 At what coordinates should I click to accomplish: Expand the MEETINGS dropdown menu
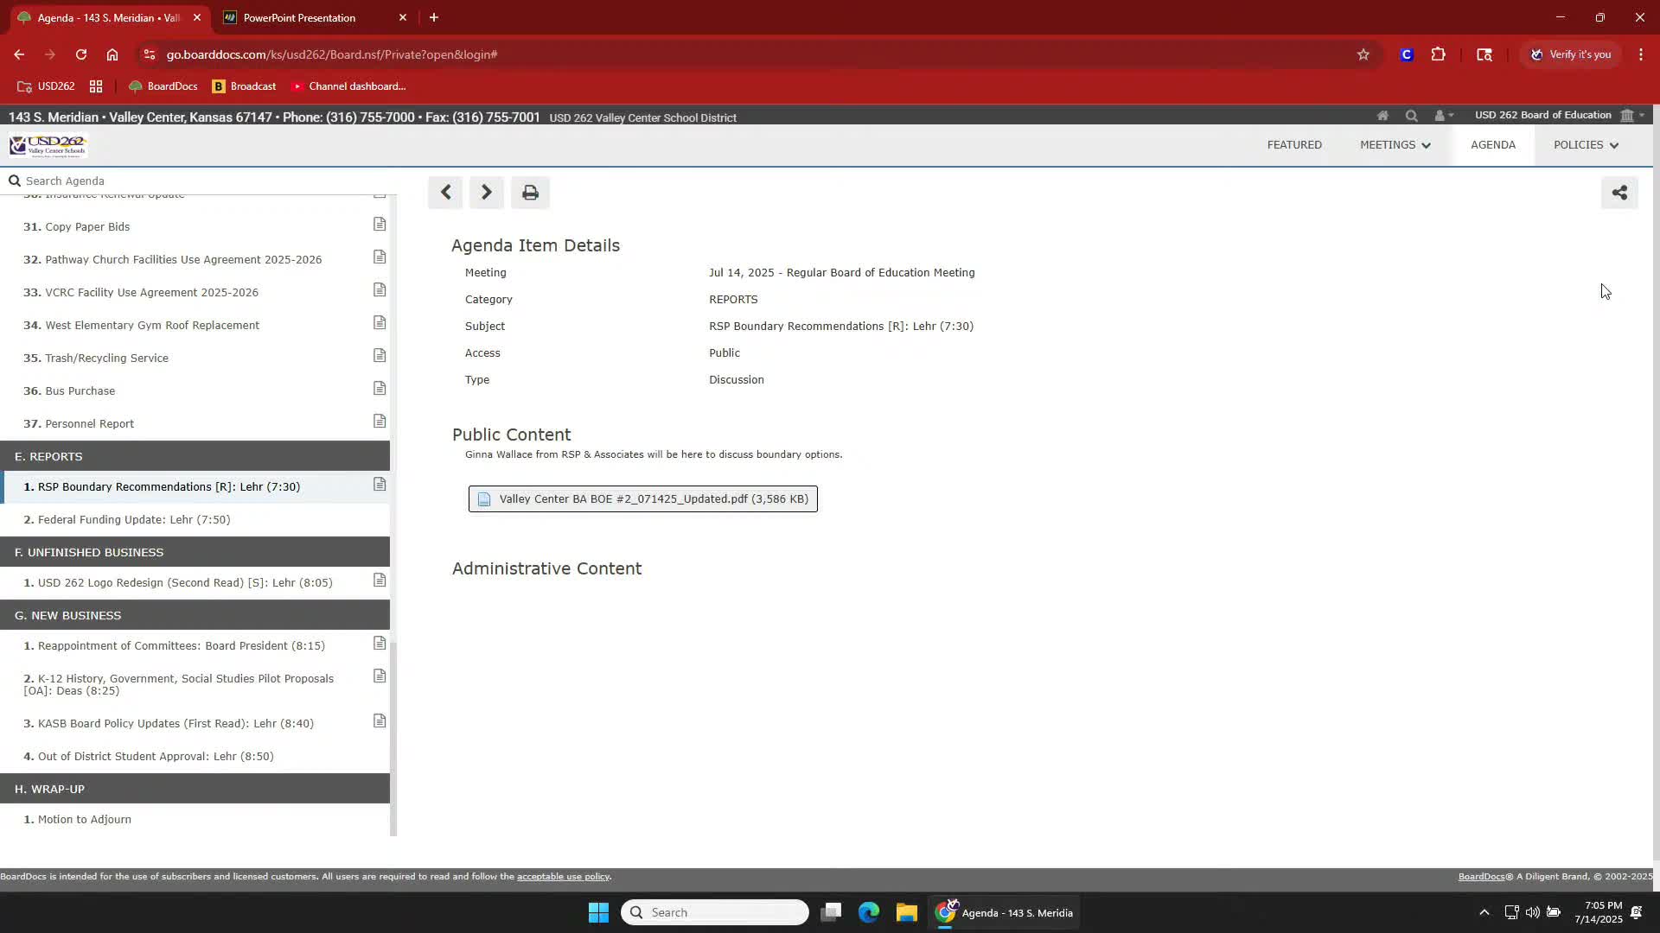tap(1395, 145)
